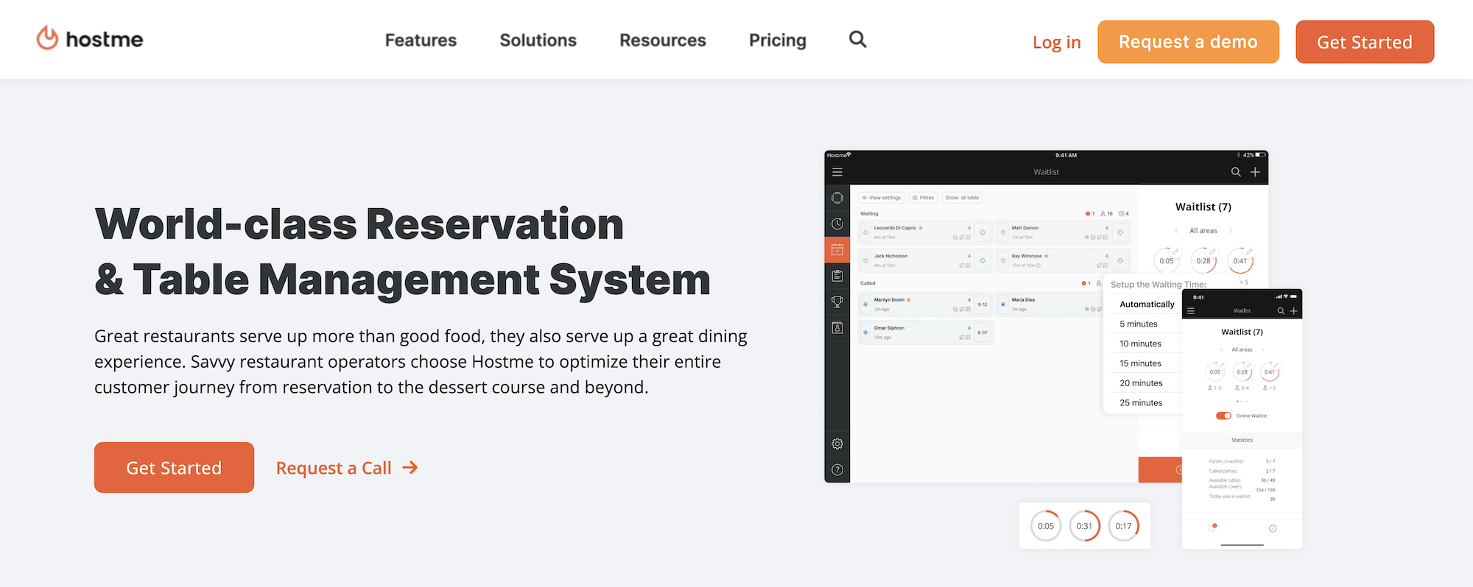Edit the tablet 0:41 timer via pencil icon
1473x587 pixels.
tap(1249, 252)
